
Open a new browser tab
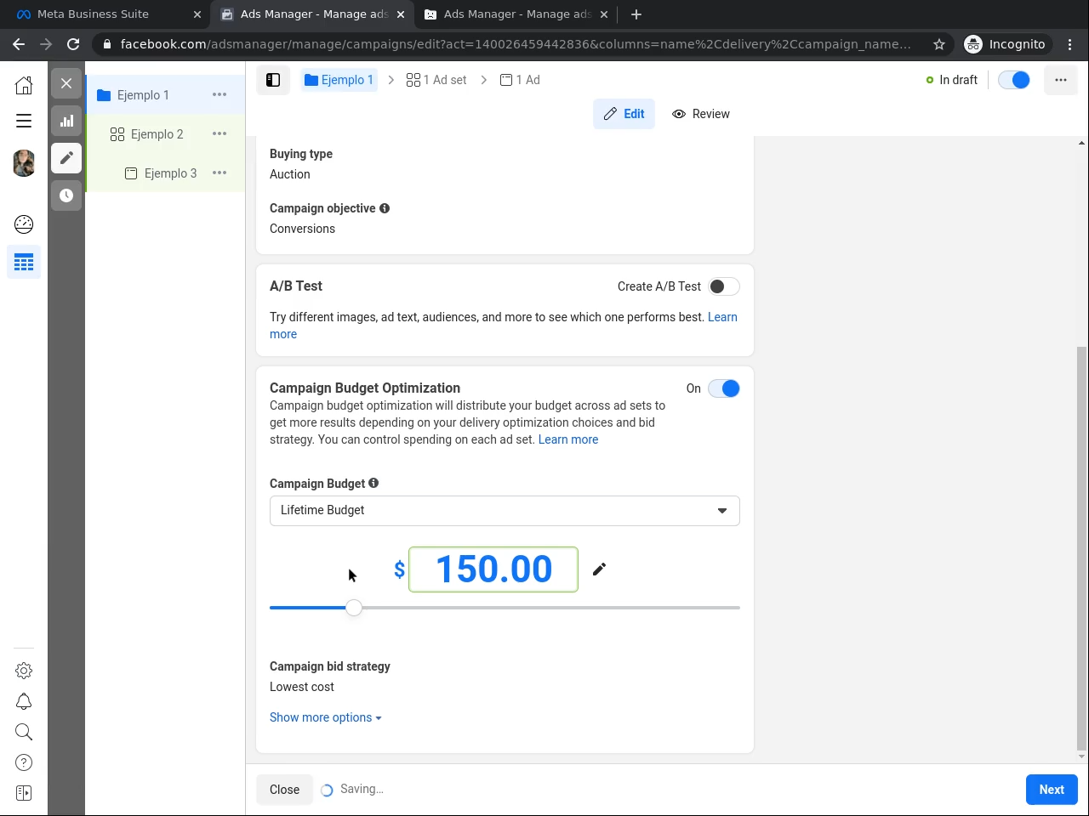click(636, 14)
